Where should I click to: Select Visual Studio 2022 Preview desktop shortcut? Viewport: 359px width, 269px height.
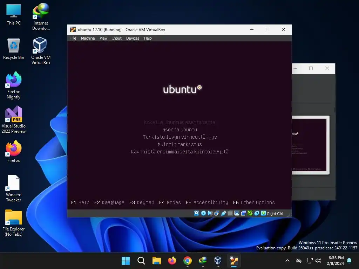tap(14, 119)
